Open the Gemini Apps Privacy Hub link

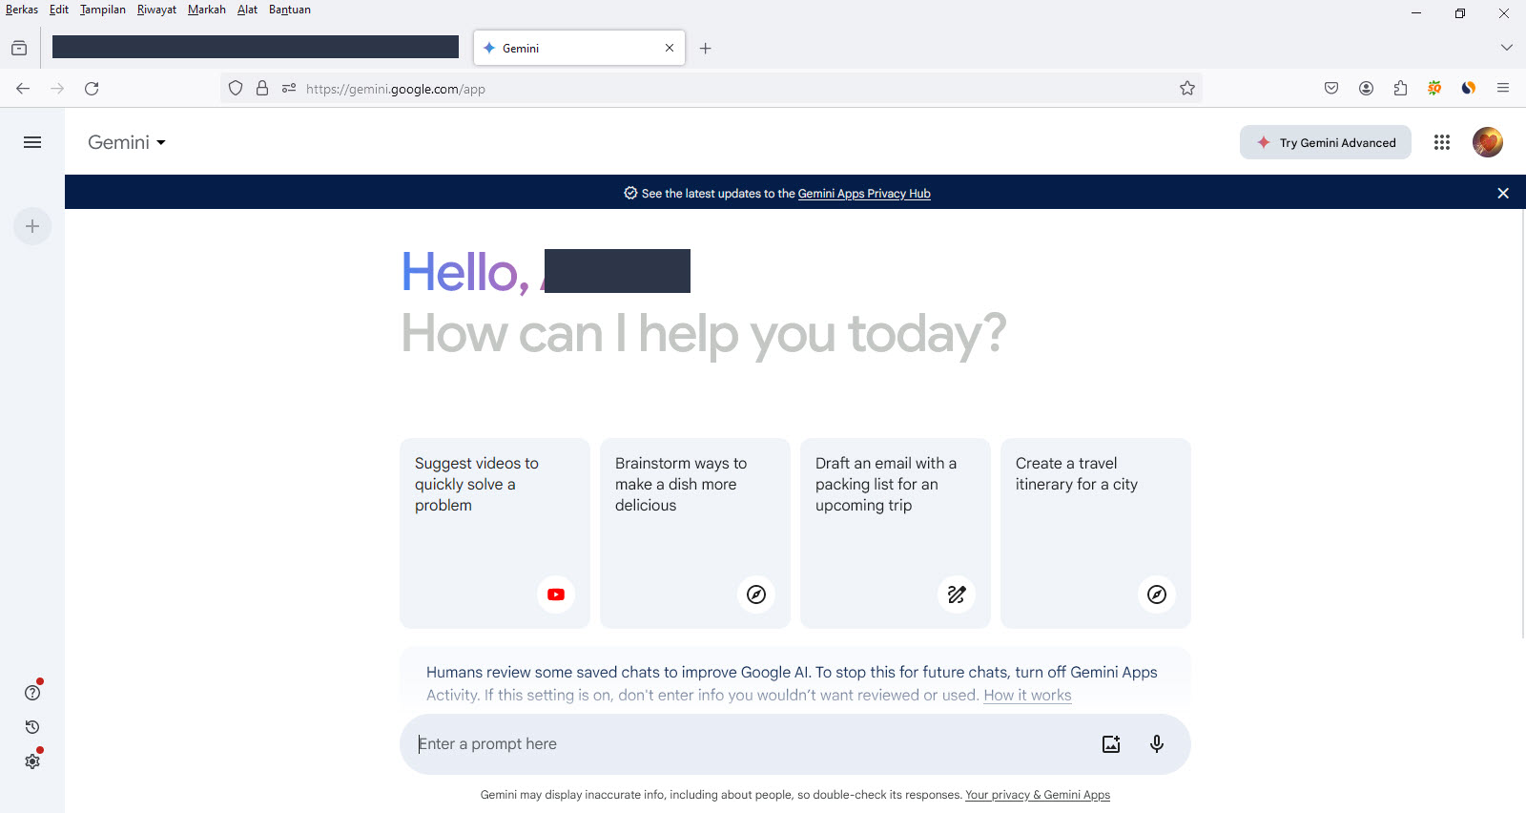point(863,194)
